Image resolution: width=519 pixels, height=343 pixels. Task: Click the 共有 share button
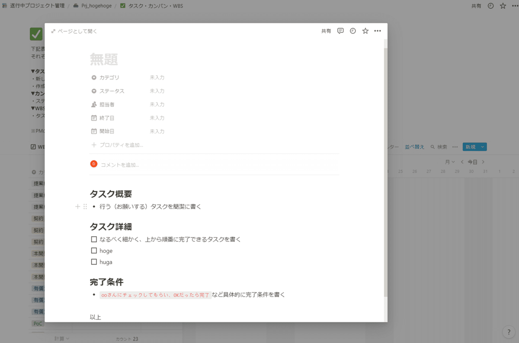(326, 31)
